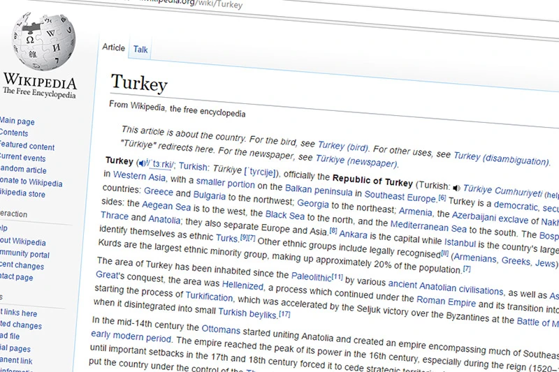Open the Aegean Sea link

[166, 205]
